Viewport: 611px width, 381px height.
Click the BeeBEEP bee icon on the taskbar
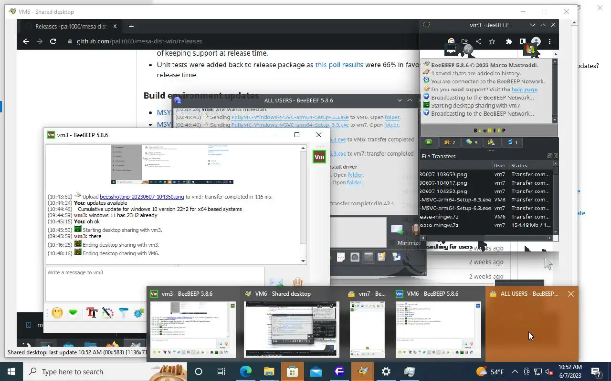pos(363,371)
